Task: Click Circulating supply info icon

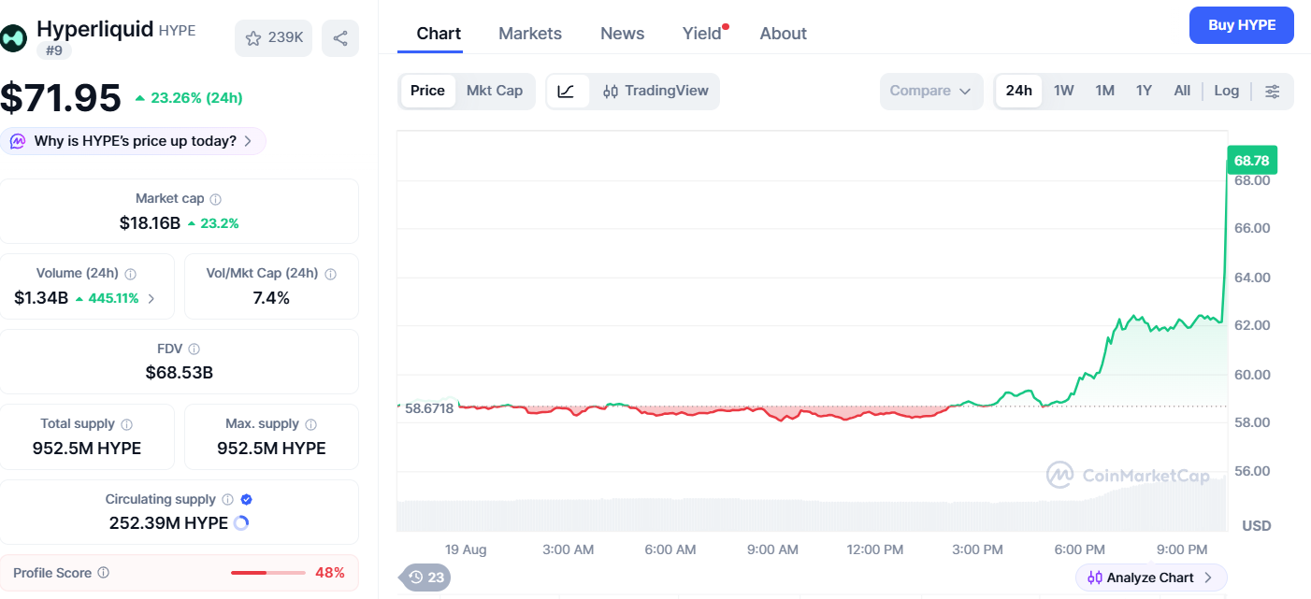Action: point(227,500)
